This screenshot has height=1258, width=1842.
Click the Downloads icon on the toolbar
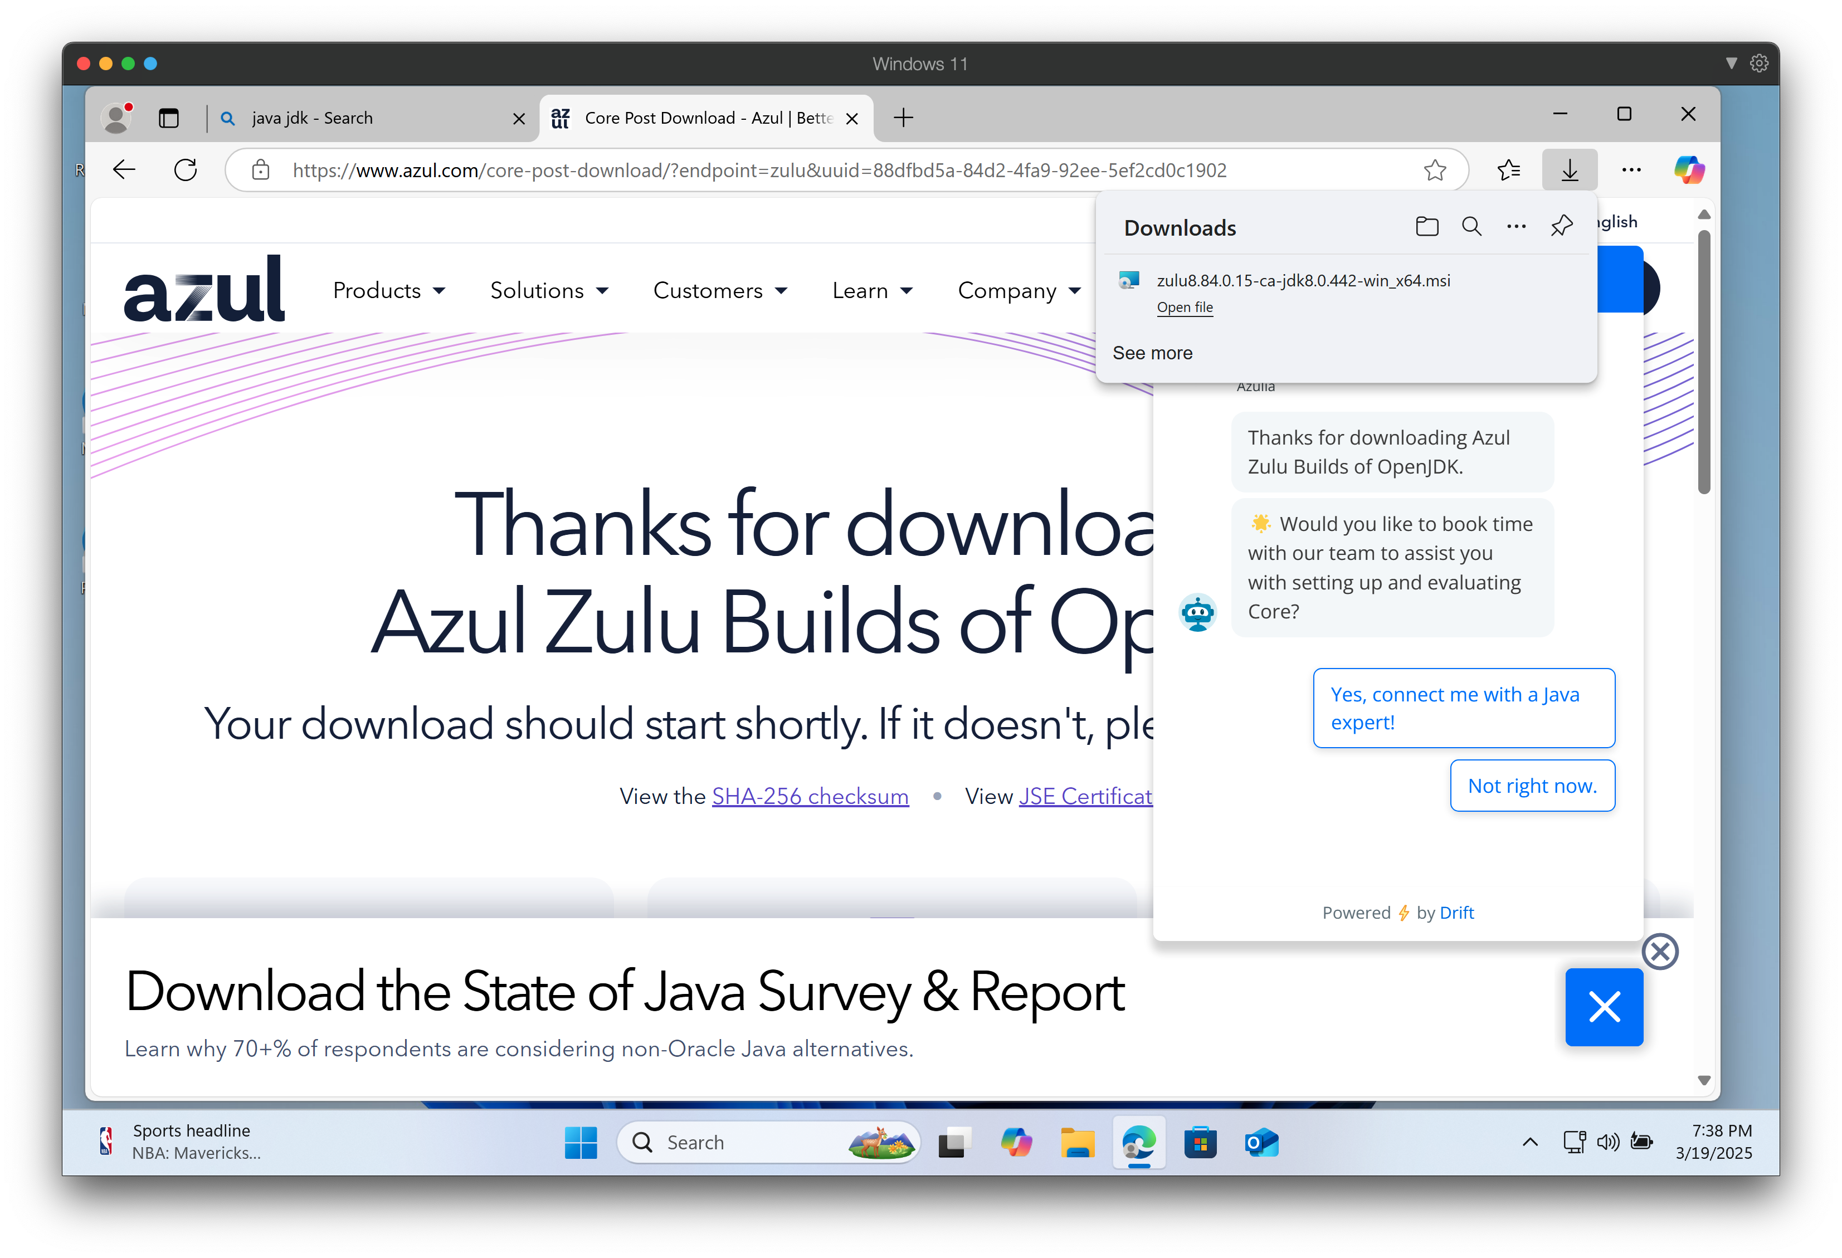click(1570, 169)
